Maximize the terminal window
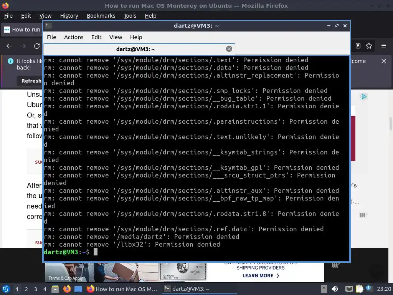Screen dimensions: 393x295 (337, 26)
